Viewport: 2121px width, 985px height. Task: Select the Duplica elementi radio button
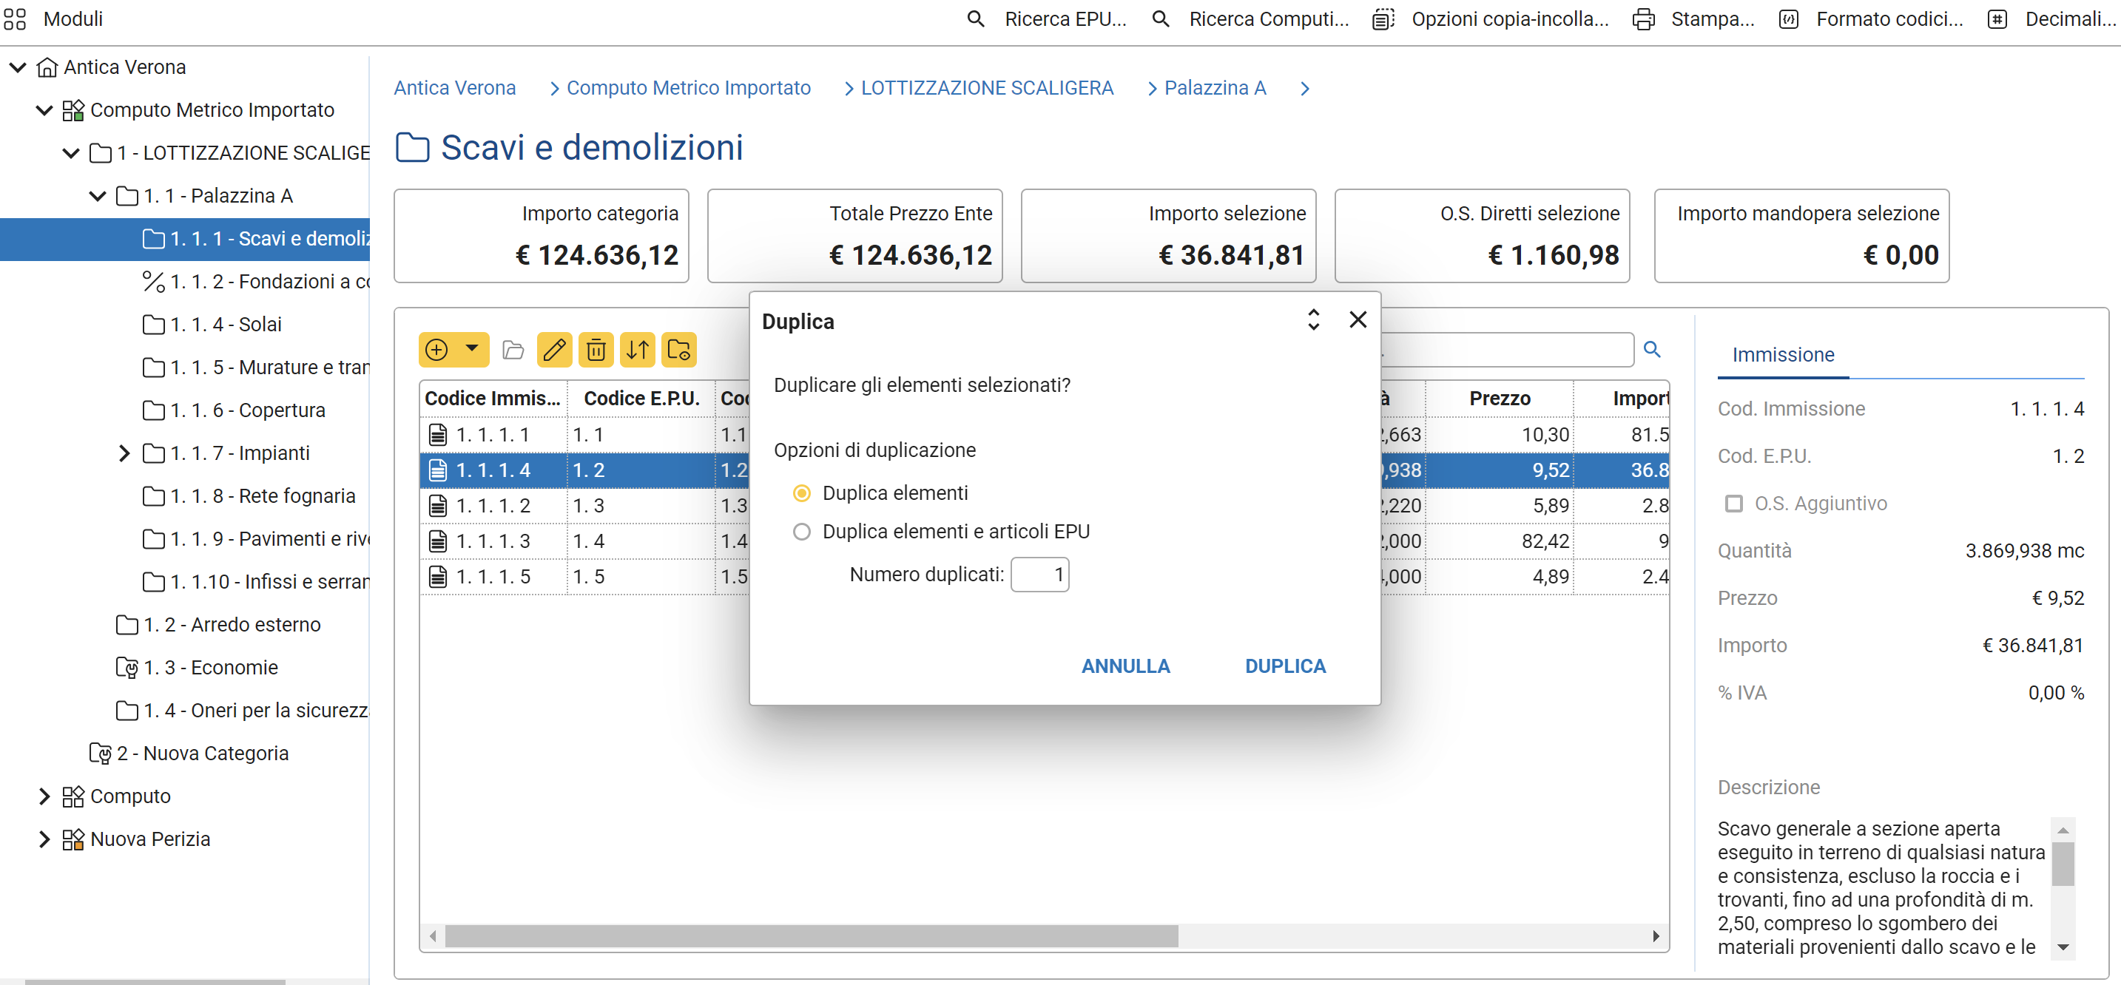point(801,493)
